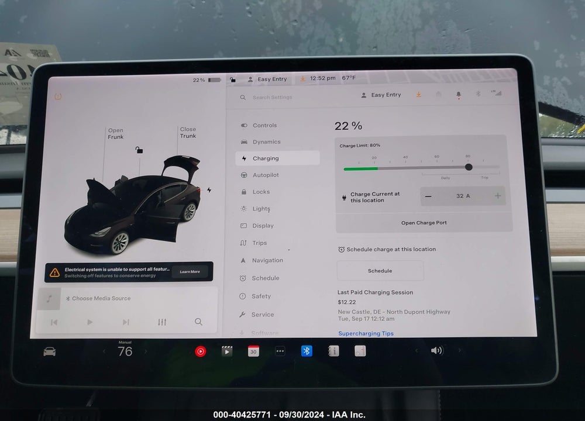Image resolution: width=585 pixels, height=421 pixels.
Task: Open the Lights settings
Action: 261,208
